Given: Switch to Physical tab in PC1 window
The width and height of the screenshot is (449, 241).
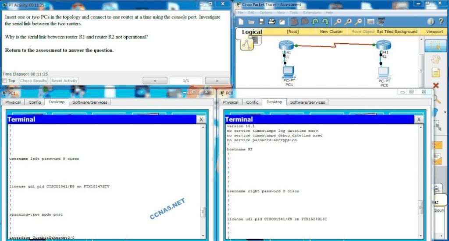Looking at the screenshot, I should (x=13, y=102).
